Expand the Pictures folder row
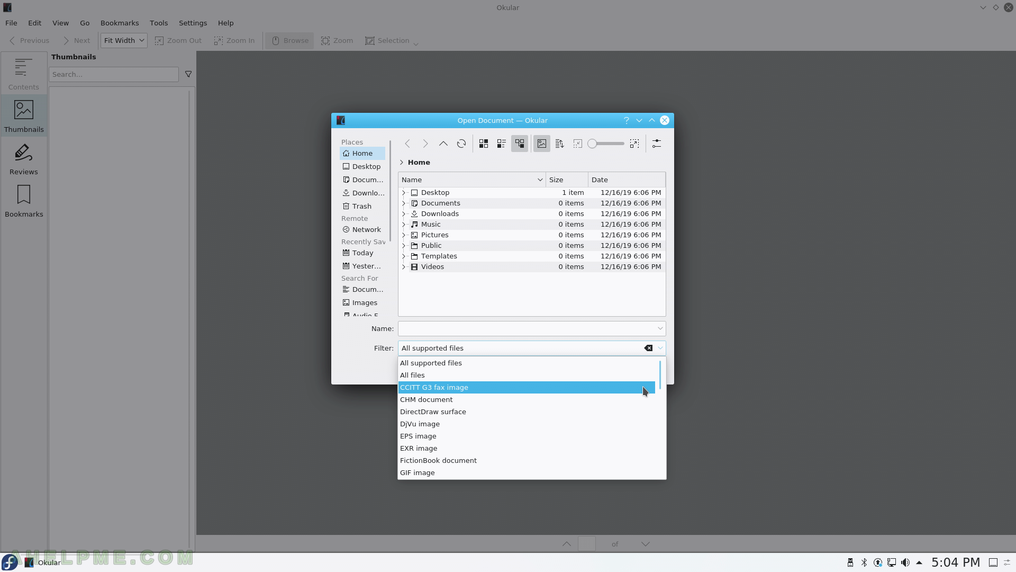This screenshot has height=572, width=1016. pyautogui.click(x=404, y=235)
